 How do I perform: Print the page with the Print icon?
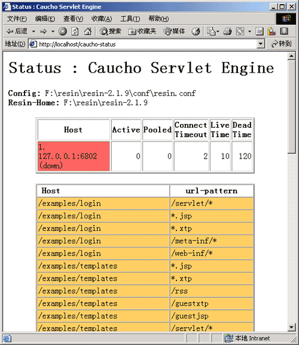point(227,32)
